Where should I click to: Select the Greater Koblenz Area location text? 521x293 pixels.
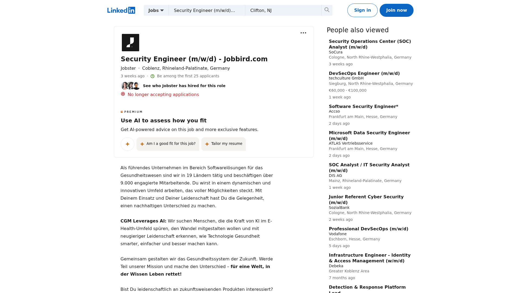349,271
